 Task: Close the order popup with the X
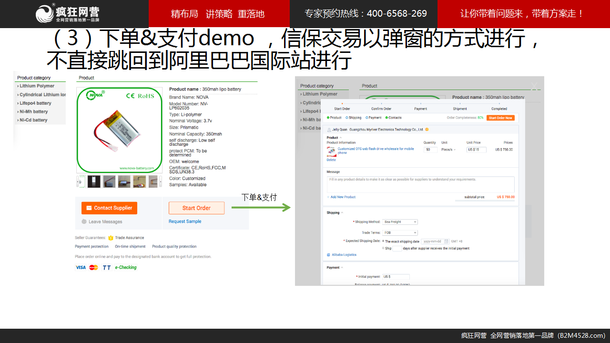pos(534,87)
